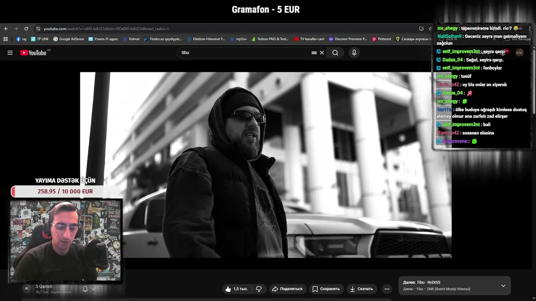Click the Tibu music video player
This screenshot has width=536, height=301.
point(265,165)
